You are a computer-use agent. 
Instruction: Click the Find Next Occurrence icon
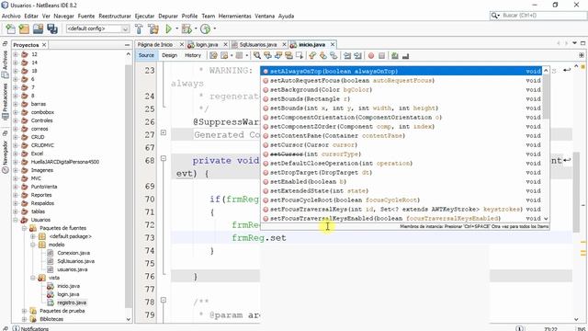click(x=278, y=55)
